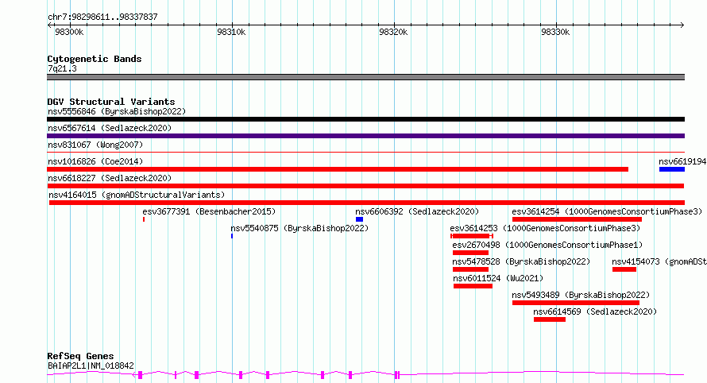Click the Cytogenetic Bands track heading
This screenshot has height=383, width=707.
coord(95,59)
